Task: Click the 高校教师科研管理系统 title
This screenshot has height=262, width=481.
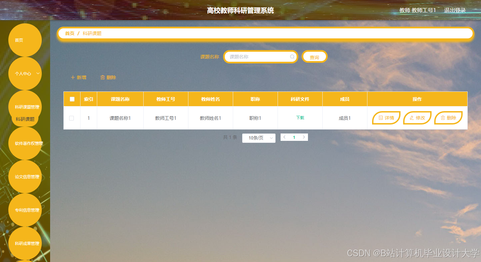Action: click(240, 10)
